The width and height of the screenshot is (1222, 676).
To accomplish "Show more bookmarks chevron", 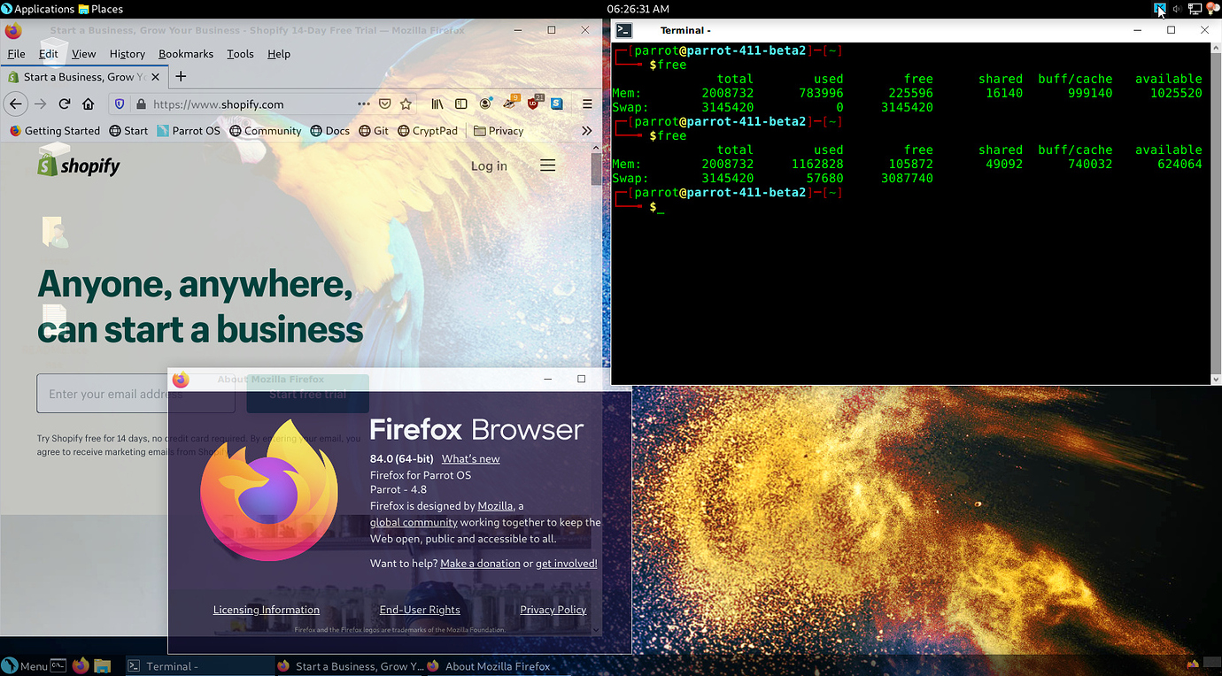I will (x=586, y=130).
